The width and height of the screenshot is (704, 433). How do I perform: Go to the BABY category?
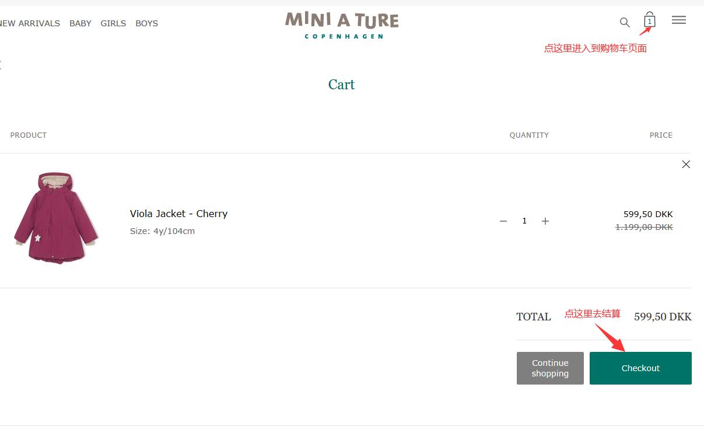click(80, 23)
